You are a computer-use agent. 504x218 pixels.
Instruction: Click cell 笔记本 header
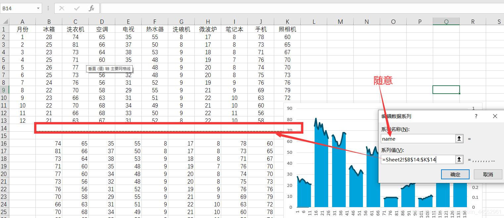pyautogui.click(x=234, y=29)
